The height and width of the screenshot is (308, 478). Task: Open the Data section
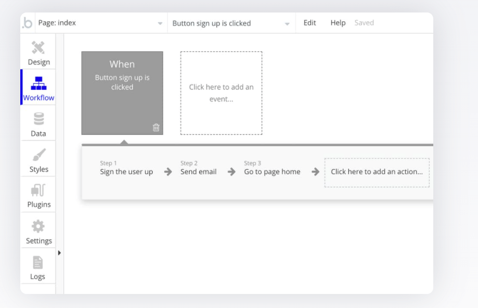pyautogui.click(x=38, y=123)
